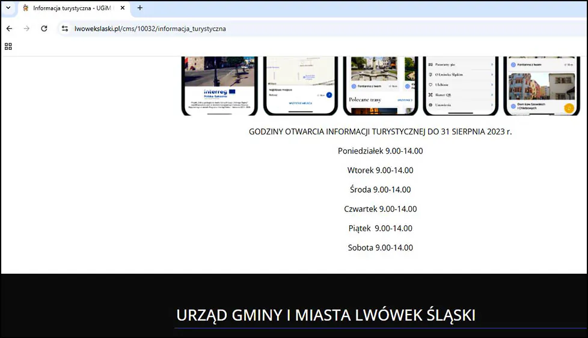The image size is (588, 338).
Task: Click the text Czwartek 9.00-14.00
Action: (x=380, y=209)
